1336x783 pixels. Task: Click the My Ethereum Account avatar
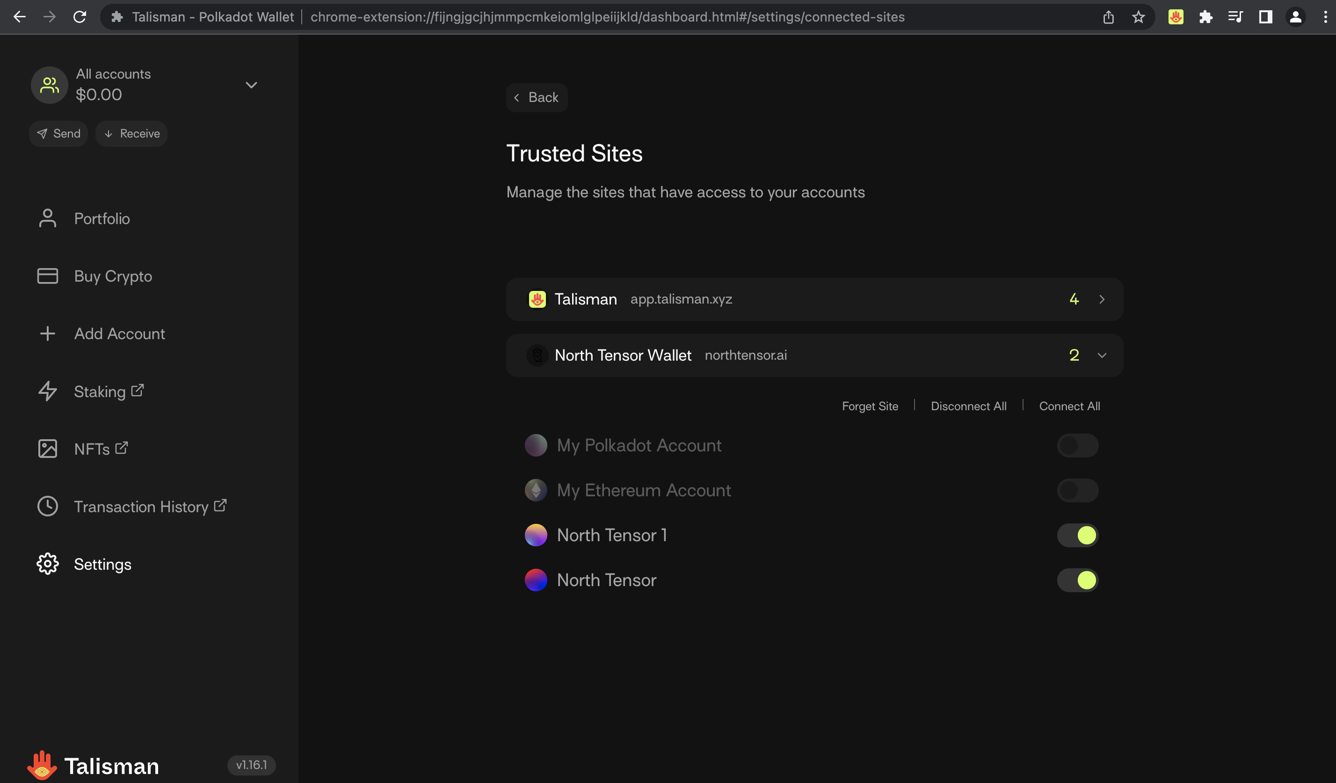click(x=536, y=490)
